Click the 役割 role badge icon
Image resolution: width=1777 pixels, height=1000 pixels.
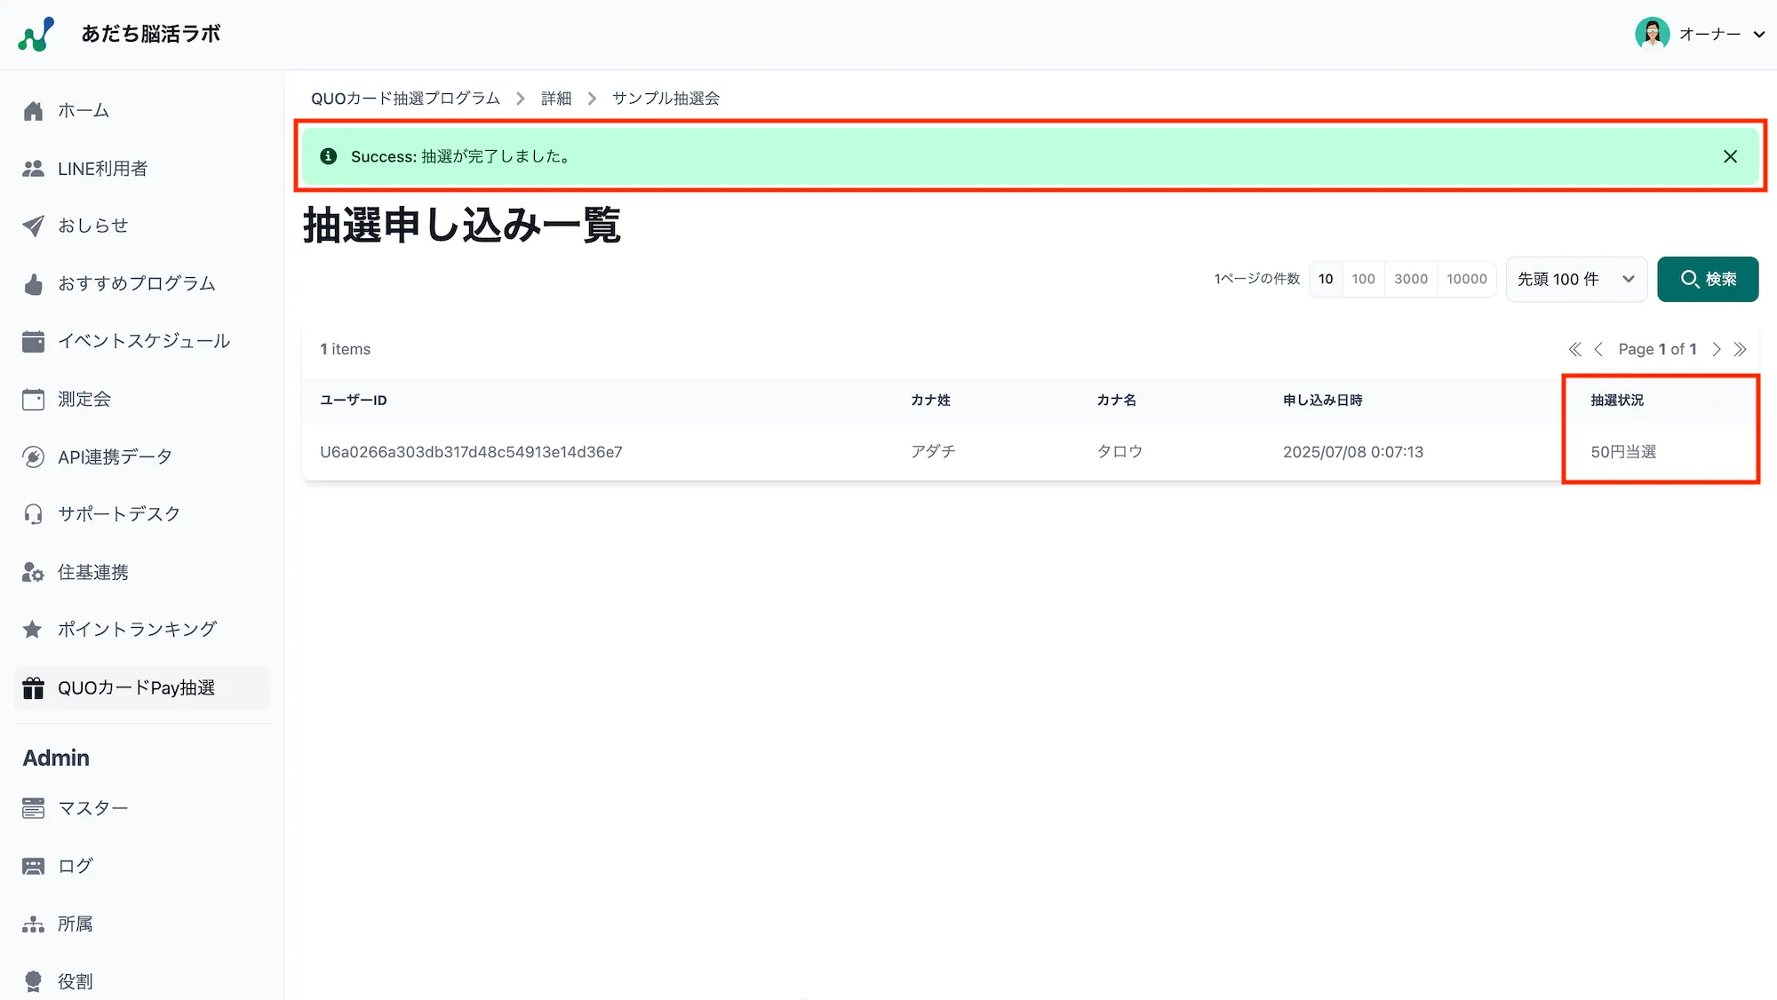coord(33,981)
